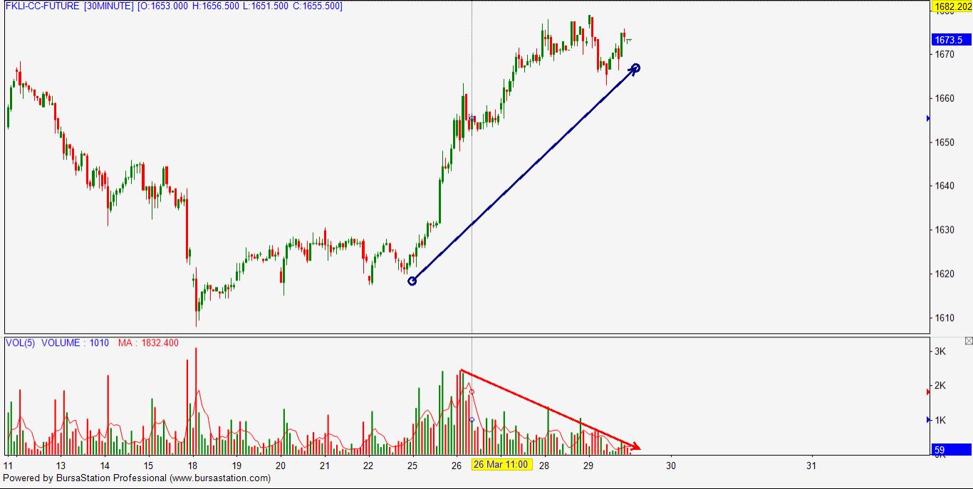Close the volume indicator panel
This screenshot has width=973, height=489.
coord(968,342)
